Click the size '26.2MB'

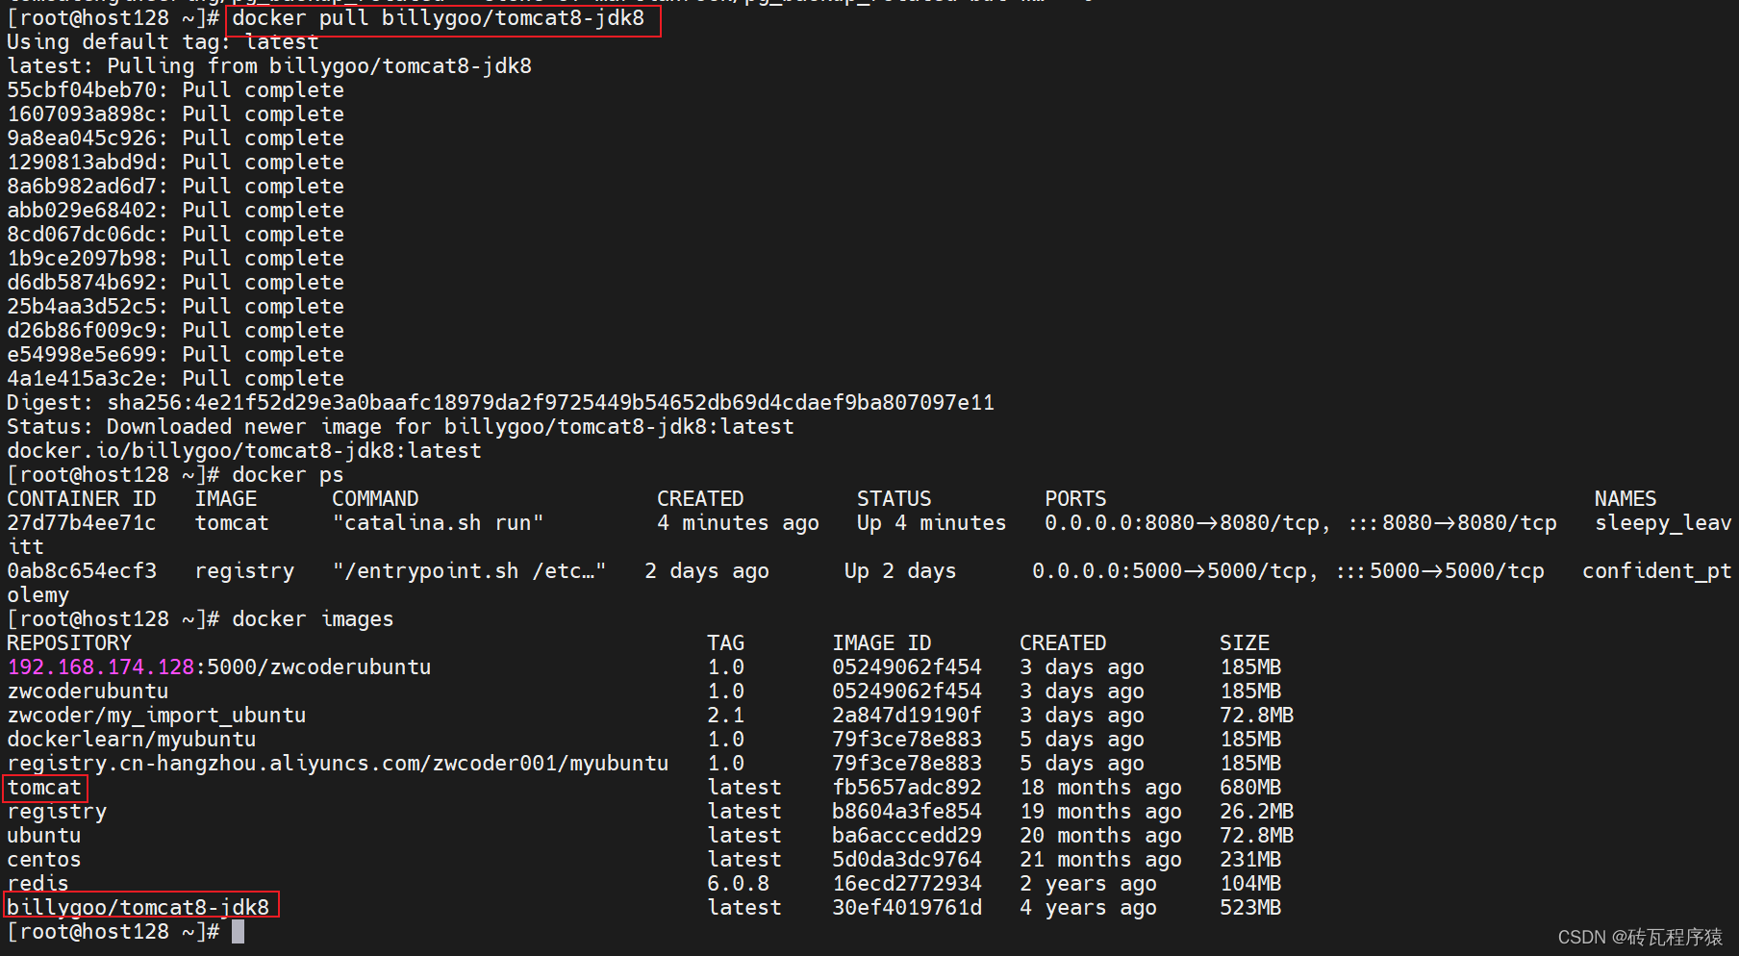coord(1257,812)
